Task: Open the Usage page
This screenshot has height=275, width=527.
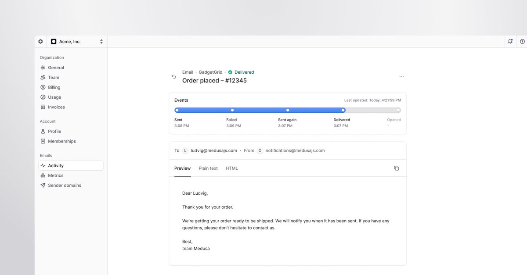Action: (x=71, y=97)
